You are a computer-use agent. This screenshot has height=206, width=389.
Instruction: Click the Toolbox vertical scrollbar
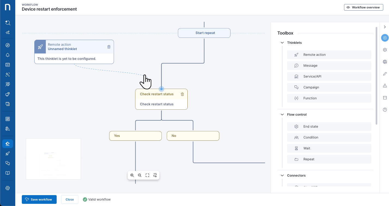pyautogui.click(x=376, y=76)
